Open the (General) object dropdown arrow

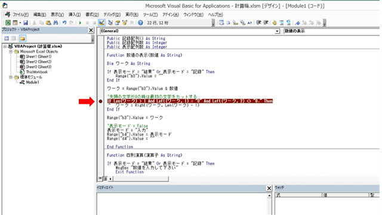point(277,31)
